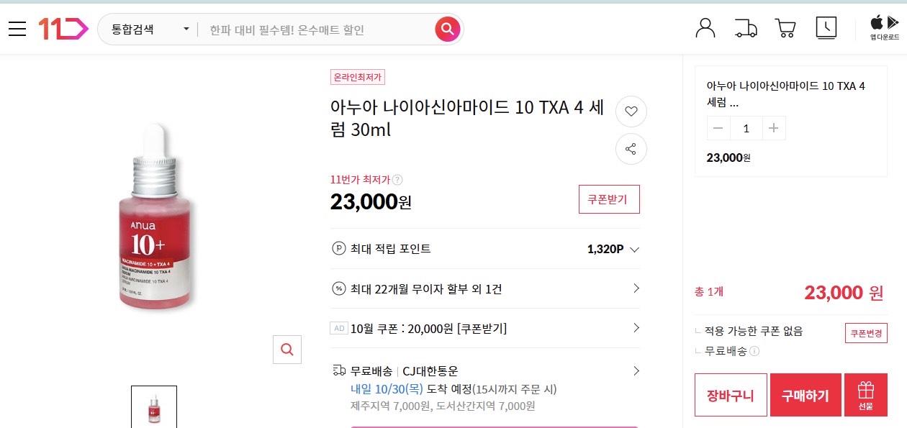Viewport: 907px width, 428px height.
Task: Expand the 무이자 할부 installment details
Action: click(634, 289)
